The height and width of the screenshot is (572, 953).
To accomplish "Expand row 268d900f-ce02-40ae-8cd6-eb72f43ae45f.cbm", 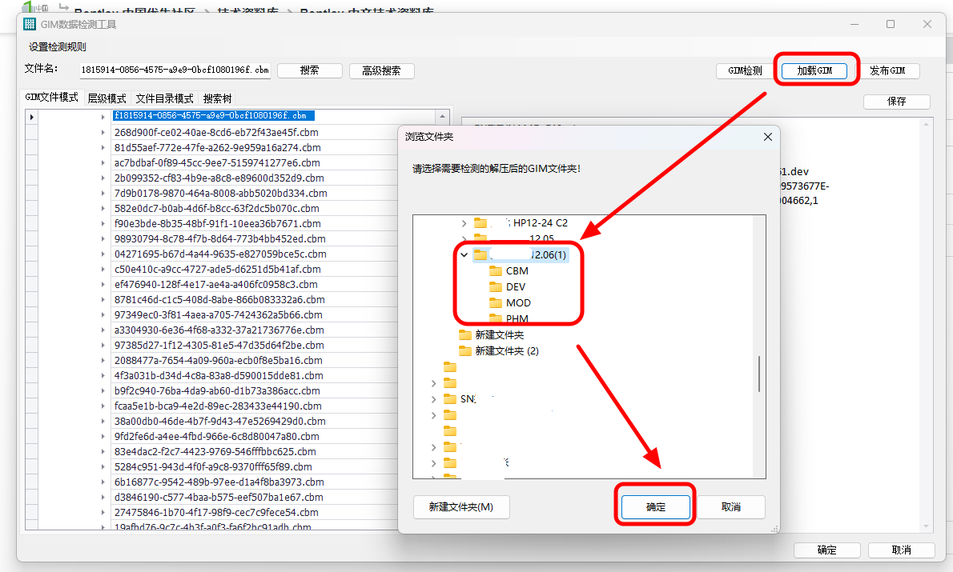I will (x=103, y=132).
